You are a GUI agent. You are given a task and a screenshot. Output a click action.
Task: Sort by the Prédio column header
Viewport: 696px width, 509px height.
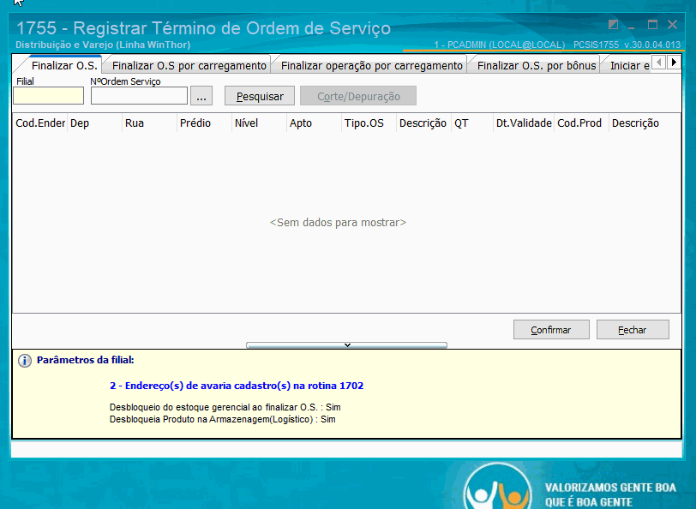204,123
